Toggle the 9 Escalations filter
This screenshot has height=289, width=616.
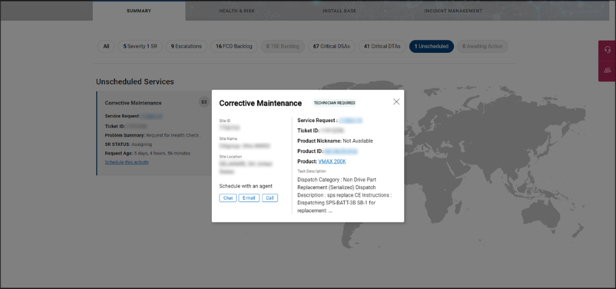click(x=186, y=46)
